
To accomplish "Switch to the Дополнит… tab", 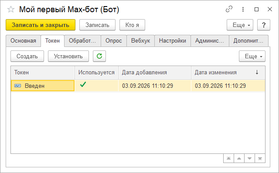I will pyautogui.click(x=248, y=41).
